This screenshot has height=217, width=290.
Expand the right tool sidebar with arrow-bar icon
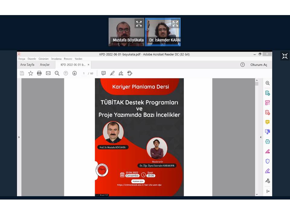click(x=268, y=191)
